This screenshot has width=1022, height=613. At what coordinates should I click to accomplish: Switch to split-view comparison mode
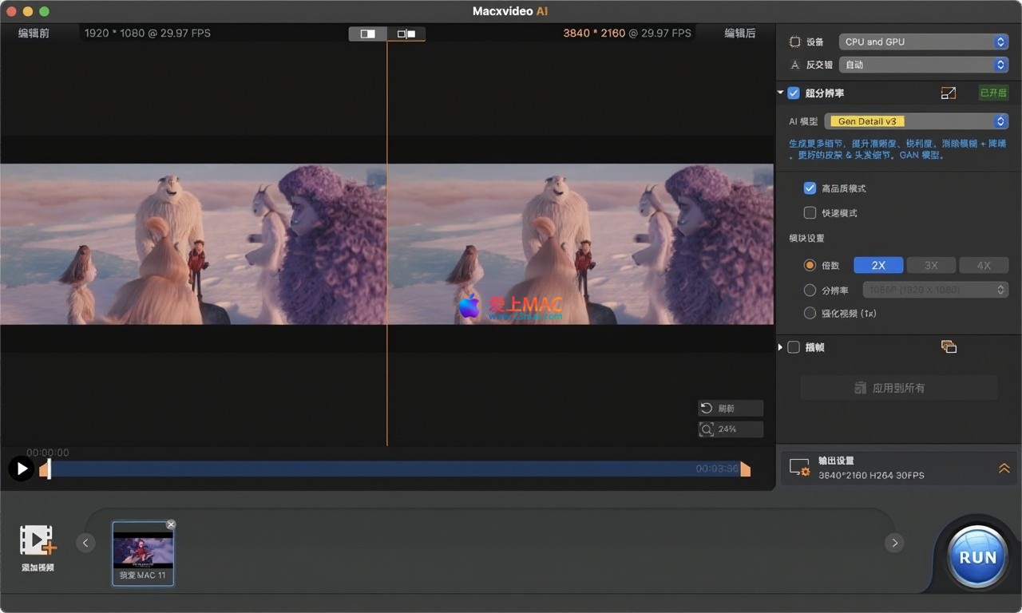pyautogui.click(x=368, y=34)
